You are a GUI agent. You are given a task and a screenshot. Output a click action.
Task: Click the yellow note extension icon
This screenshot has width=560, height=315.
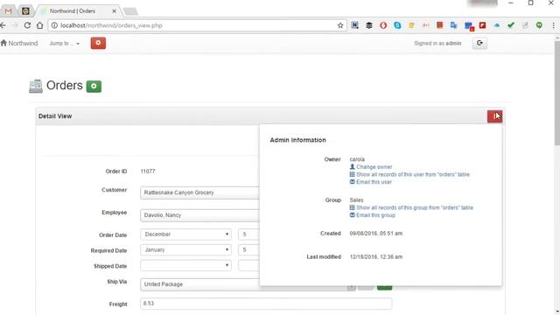click(411, 25)
